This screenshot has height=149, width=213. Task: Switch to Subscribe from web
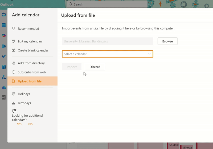pos(32,72)
